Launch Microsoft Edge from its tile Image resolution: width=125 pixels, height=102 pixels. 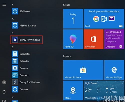click(114, 70)
